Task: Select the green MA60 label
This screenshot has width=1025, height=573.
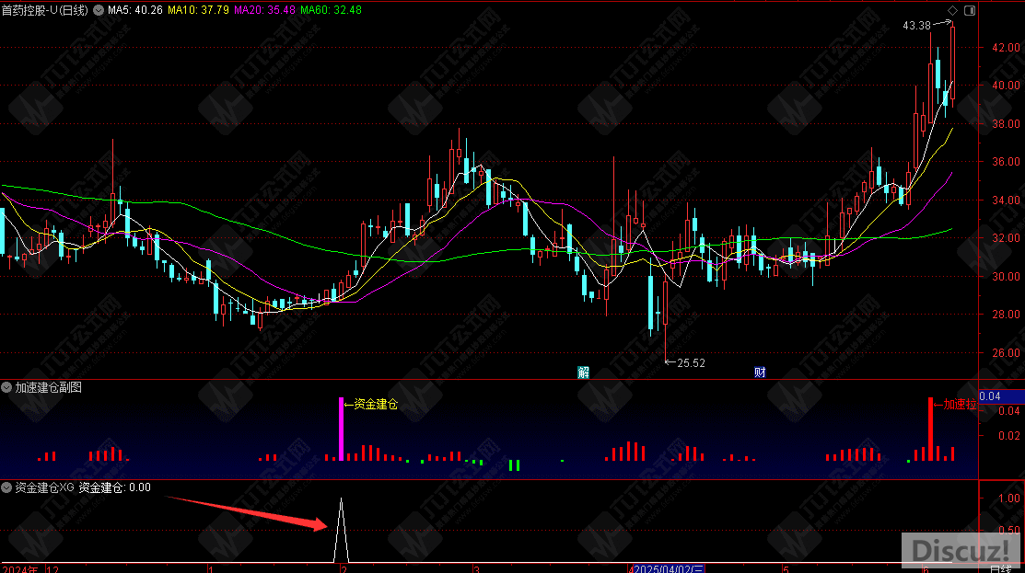Action: point(330,10)
